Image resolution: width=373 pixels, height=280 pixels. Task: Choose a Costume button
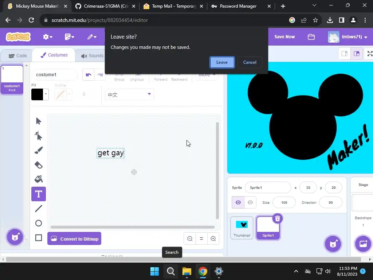coord(15,237)
